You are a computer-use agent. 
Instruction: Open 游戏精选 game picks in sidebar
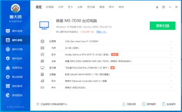tap(14, 95)
